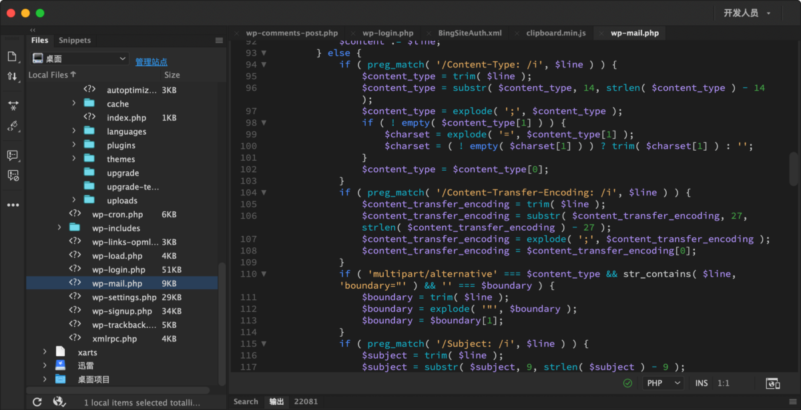Expand the uploads folder
Viewport: 801px width, 410px height.
click(x=74, y=200)
